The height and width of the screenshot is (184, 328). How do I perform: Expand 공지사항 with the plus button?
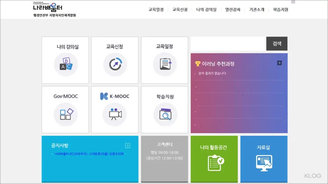pos(127,145)
